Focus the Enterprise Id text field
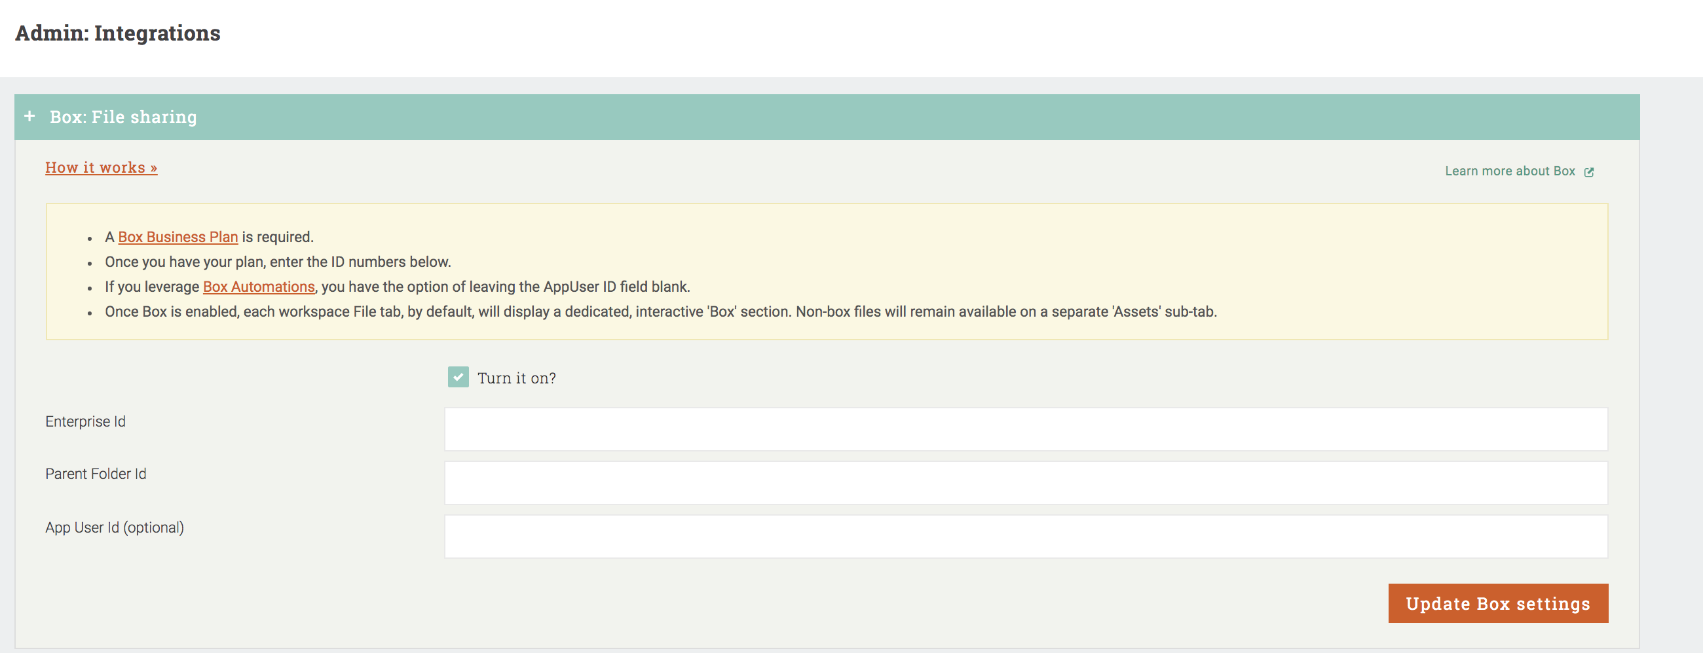 (1025, 429)
